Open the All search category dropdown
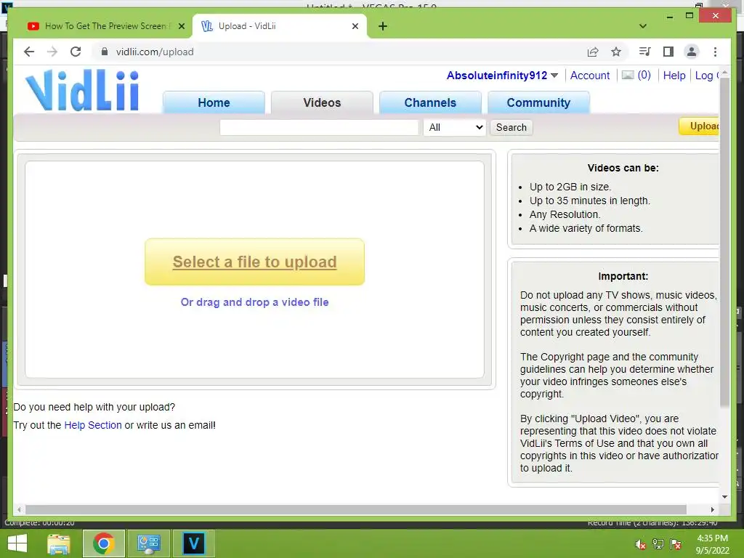The height and width of the screenshot is (558, 744). (x=455, y=127)
